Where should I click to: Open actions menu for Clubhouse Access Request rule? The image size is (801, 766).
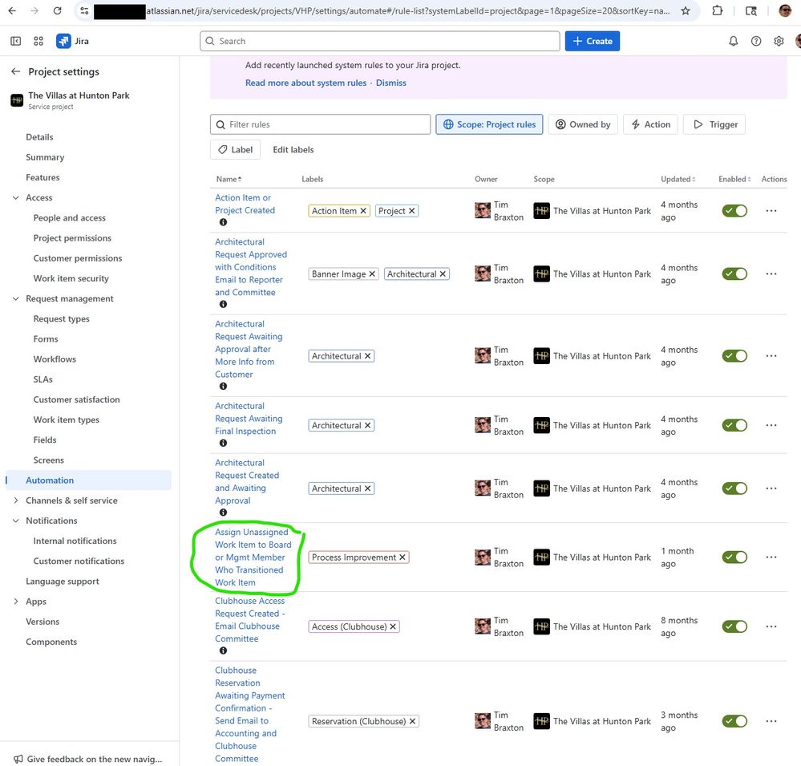point(771,626)
